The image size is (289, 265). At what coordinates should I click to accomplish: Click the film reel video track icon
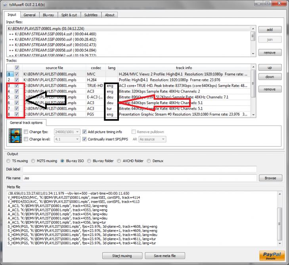15,136
